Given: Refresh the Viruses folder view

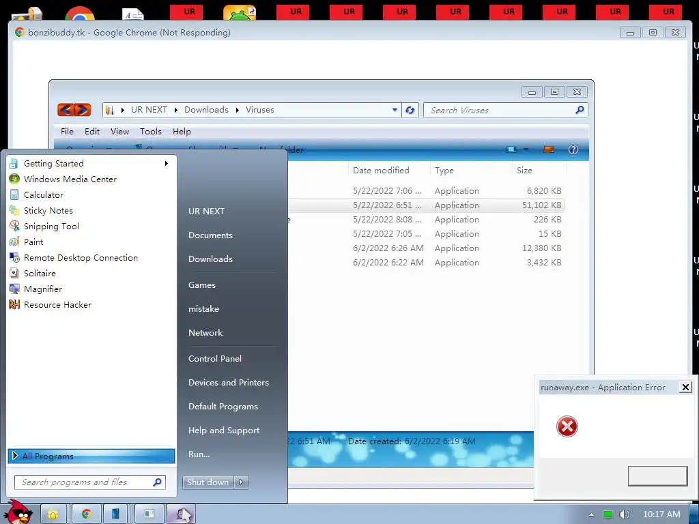Looking at the screenshot, I should (x=410, y=110).
